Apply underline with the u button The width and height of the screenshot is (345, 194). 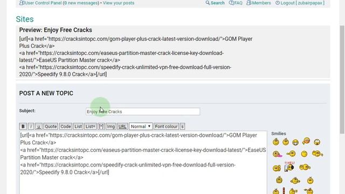39,127
